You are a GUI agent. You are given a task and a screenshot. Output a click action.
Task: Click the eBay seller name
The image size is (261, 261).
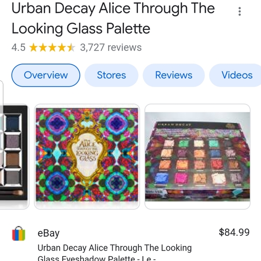pyautogui.click(x=49, y=233)
